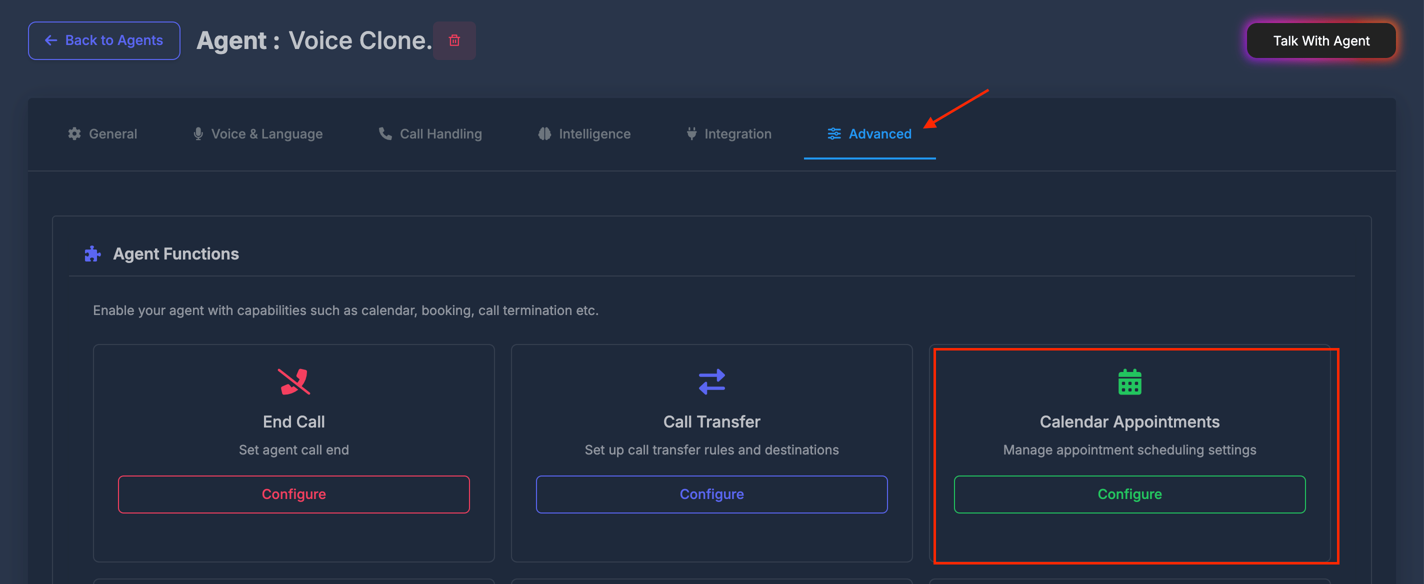This screenshot has height=584, width=1424.
Task: Select the Advanced tab
Action: click(x=869, y=134)
